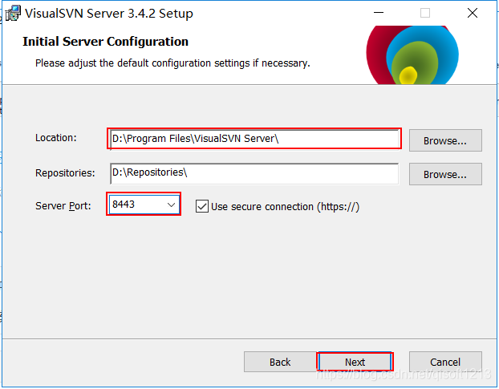This screenshot has width=499, height=389.
Task: Click the Repositories label
Action: tap(65, 172)
